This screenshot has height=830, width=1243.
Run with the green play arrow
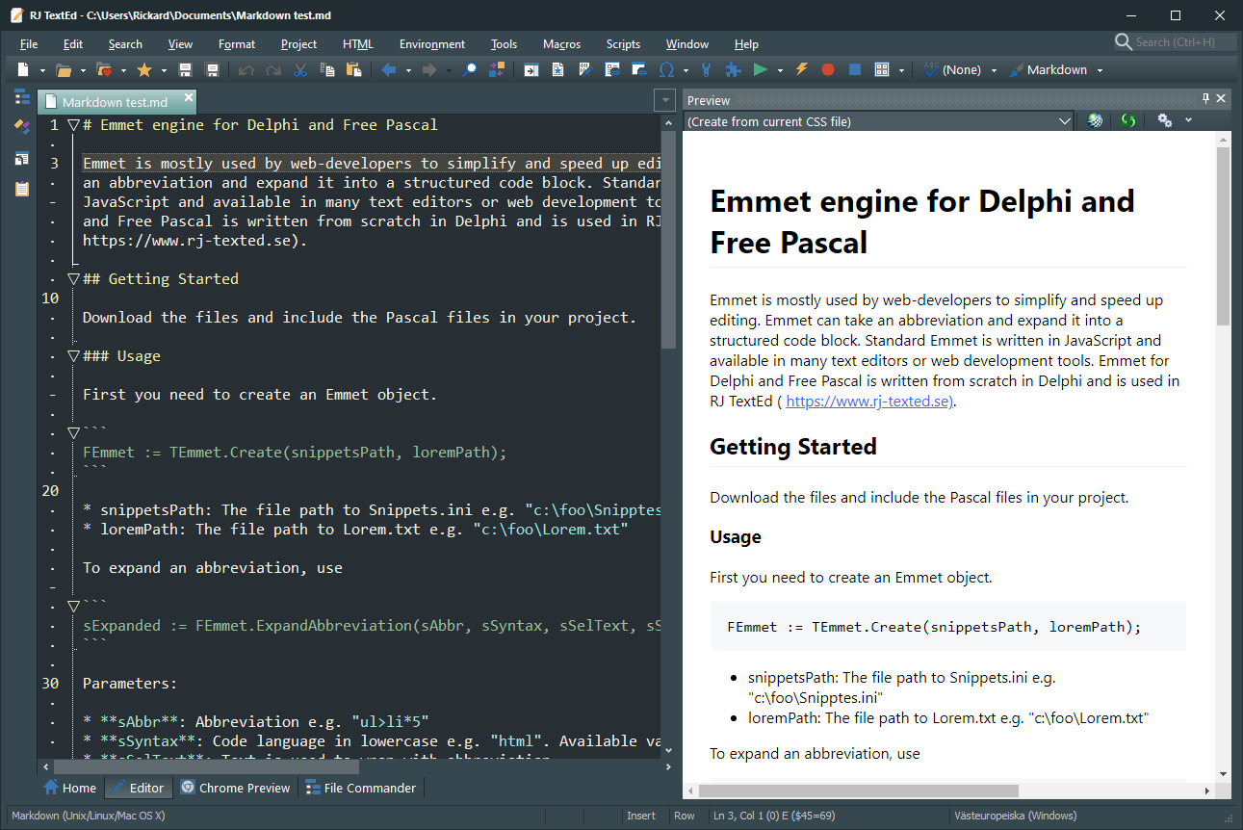(x=761, y=69)
